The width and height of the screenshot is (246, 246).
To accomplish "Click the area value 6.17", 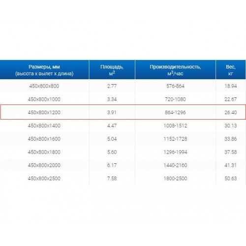I will click(x=112, y=165).
